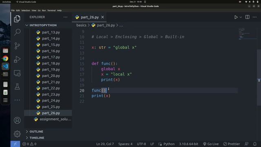Open the assignment_solu... file
The width and height of the screenshot is (261, 147).
[x=55, y=119]
